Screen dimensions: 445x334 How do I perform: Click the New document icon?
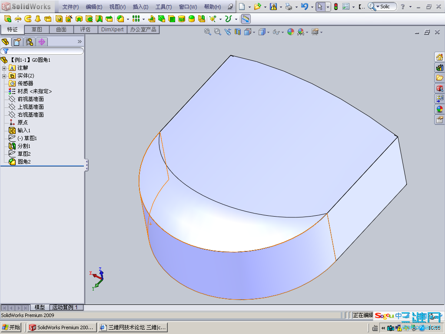[x=242, y=7]
